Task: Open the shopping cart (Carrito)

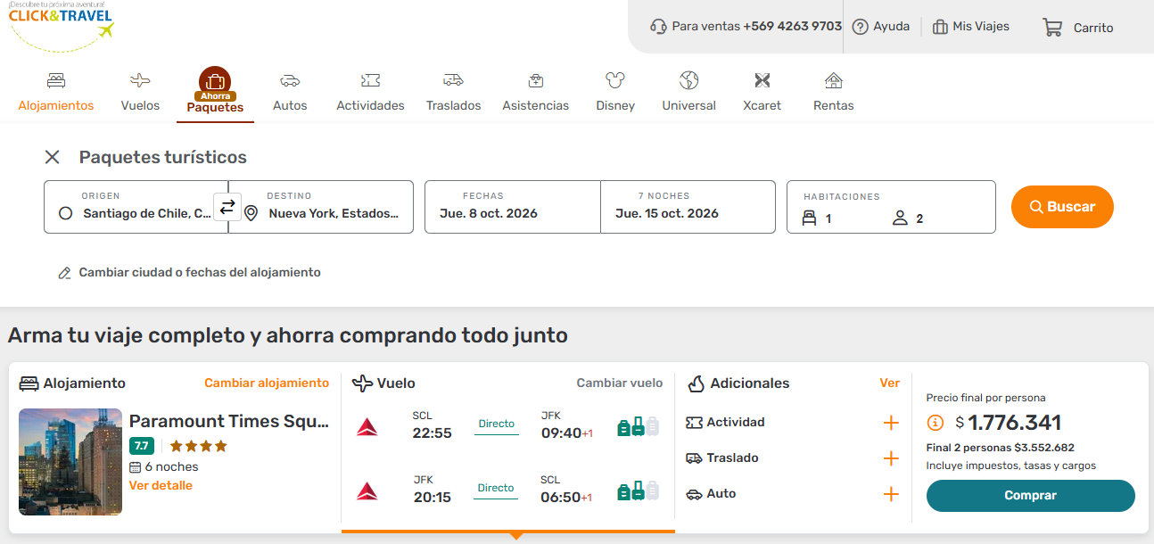Action: (x=1078, y=28)
